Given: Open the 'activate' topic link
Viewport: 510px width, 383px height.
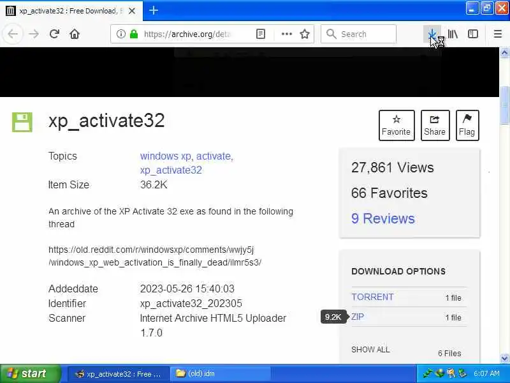Looking at the screenshot, I should click(x=214, y=156).
